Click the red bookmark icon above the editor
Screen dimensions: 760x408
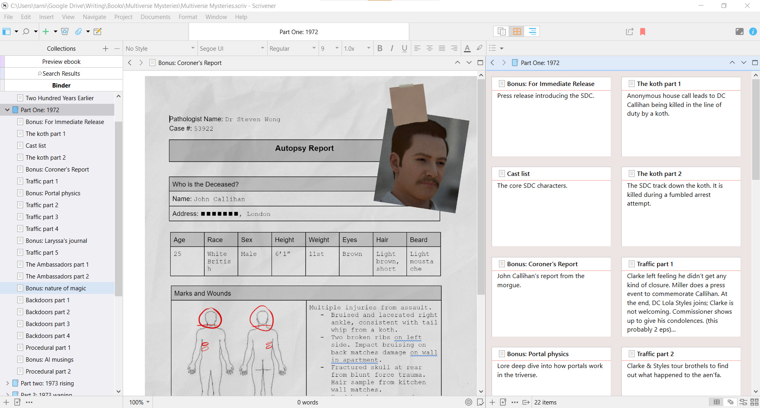642,32
